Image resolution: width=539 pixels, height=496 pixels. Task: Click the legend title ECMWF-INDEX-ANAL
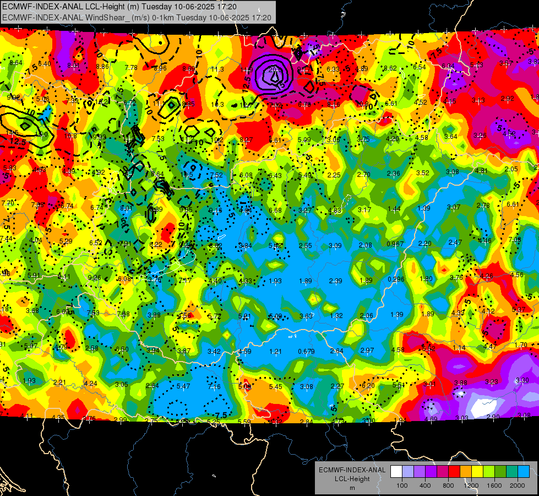(x=352, y=470)
